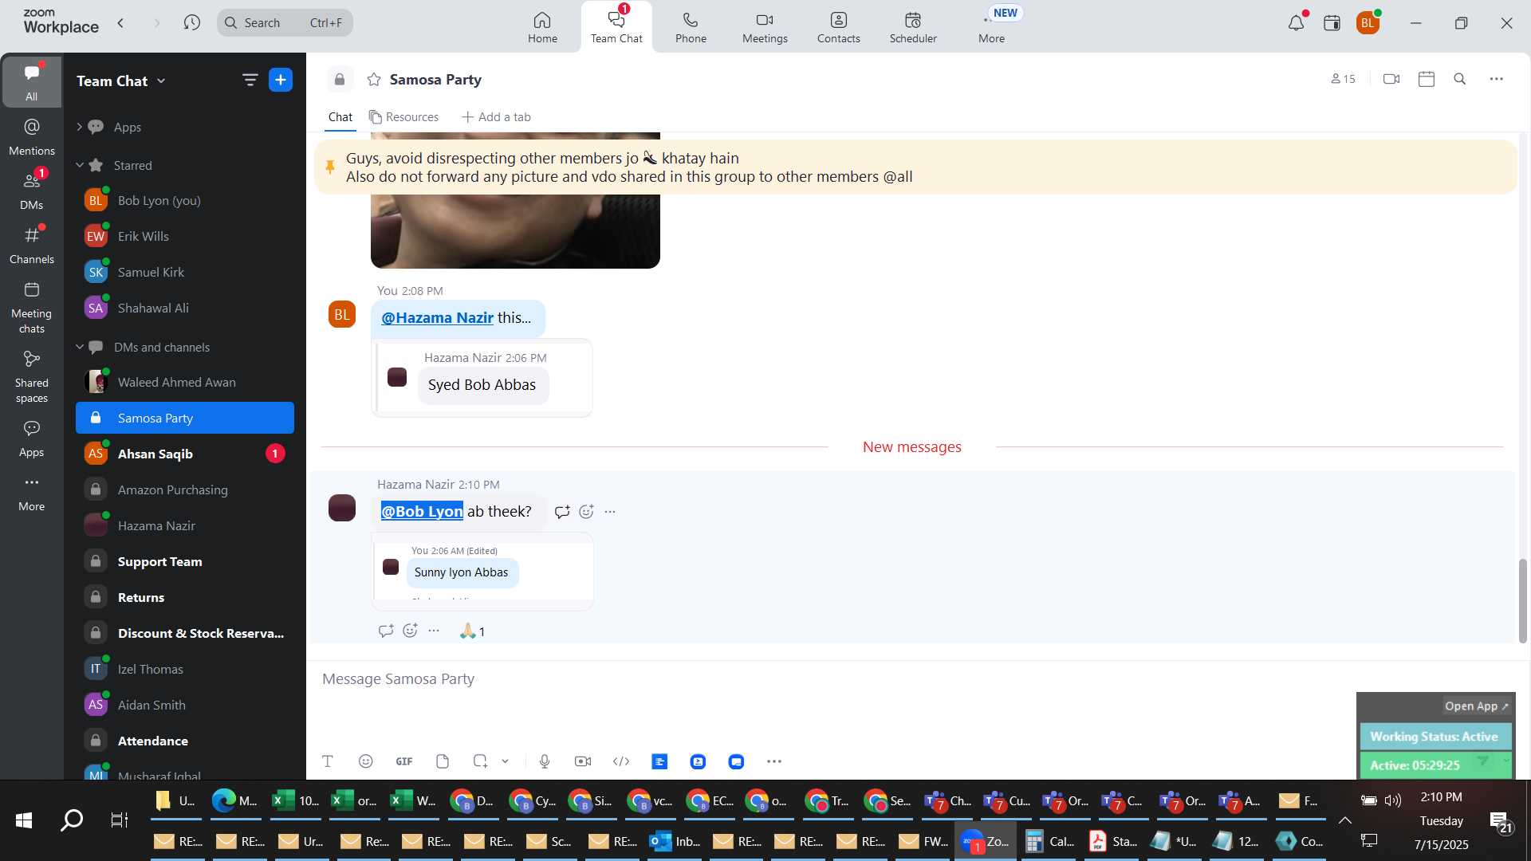
Task: Open the history clock icon
Action: click(191, 23)
